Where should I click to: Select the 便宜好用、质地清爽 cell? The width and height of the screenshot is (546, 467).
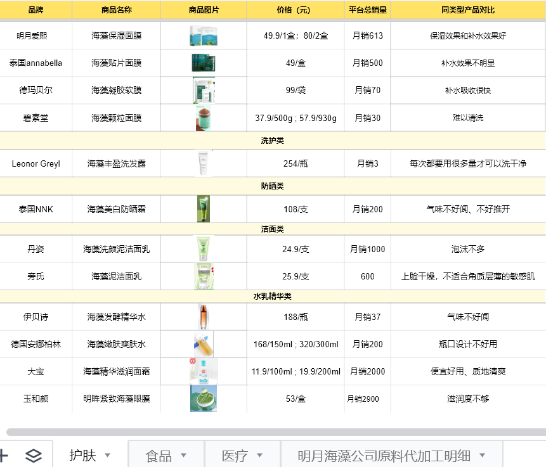pyautogui.click(x=468, y=371)
